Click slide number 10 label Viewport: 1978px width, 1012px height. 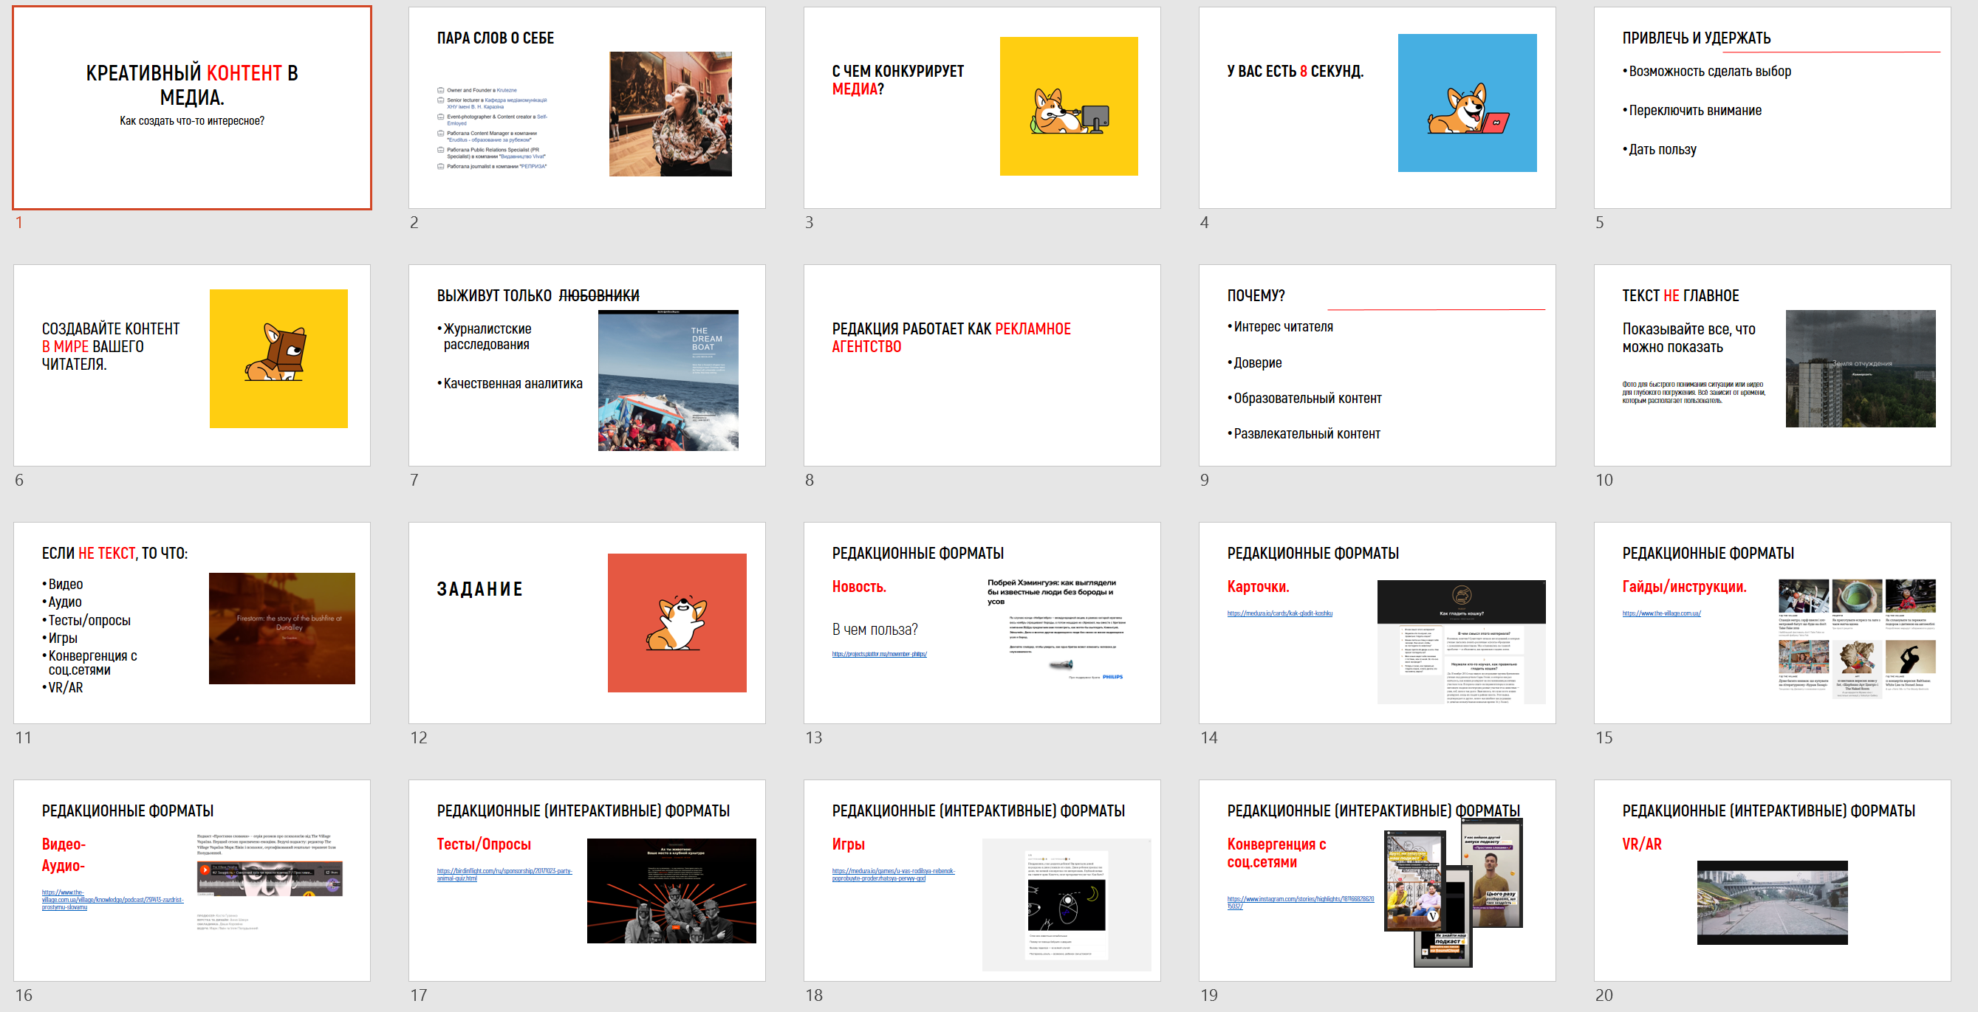[1604, 481]
